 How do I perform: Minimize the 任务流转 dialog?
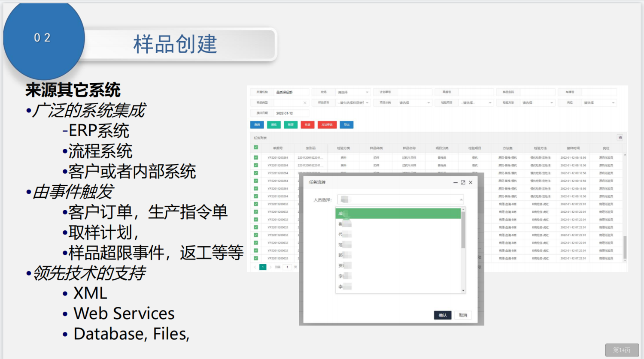(x=455, y=182)
